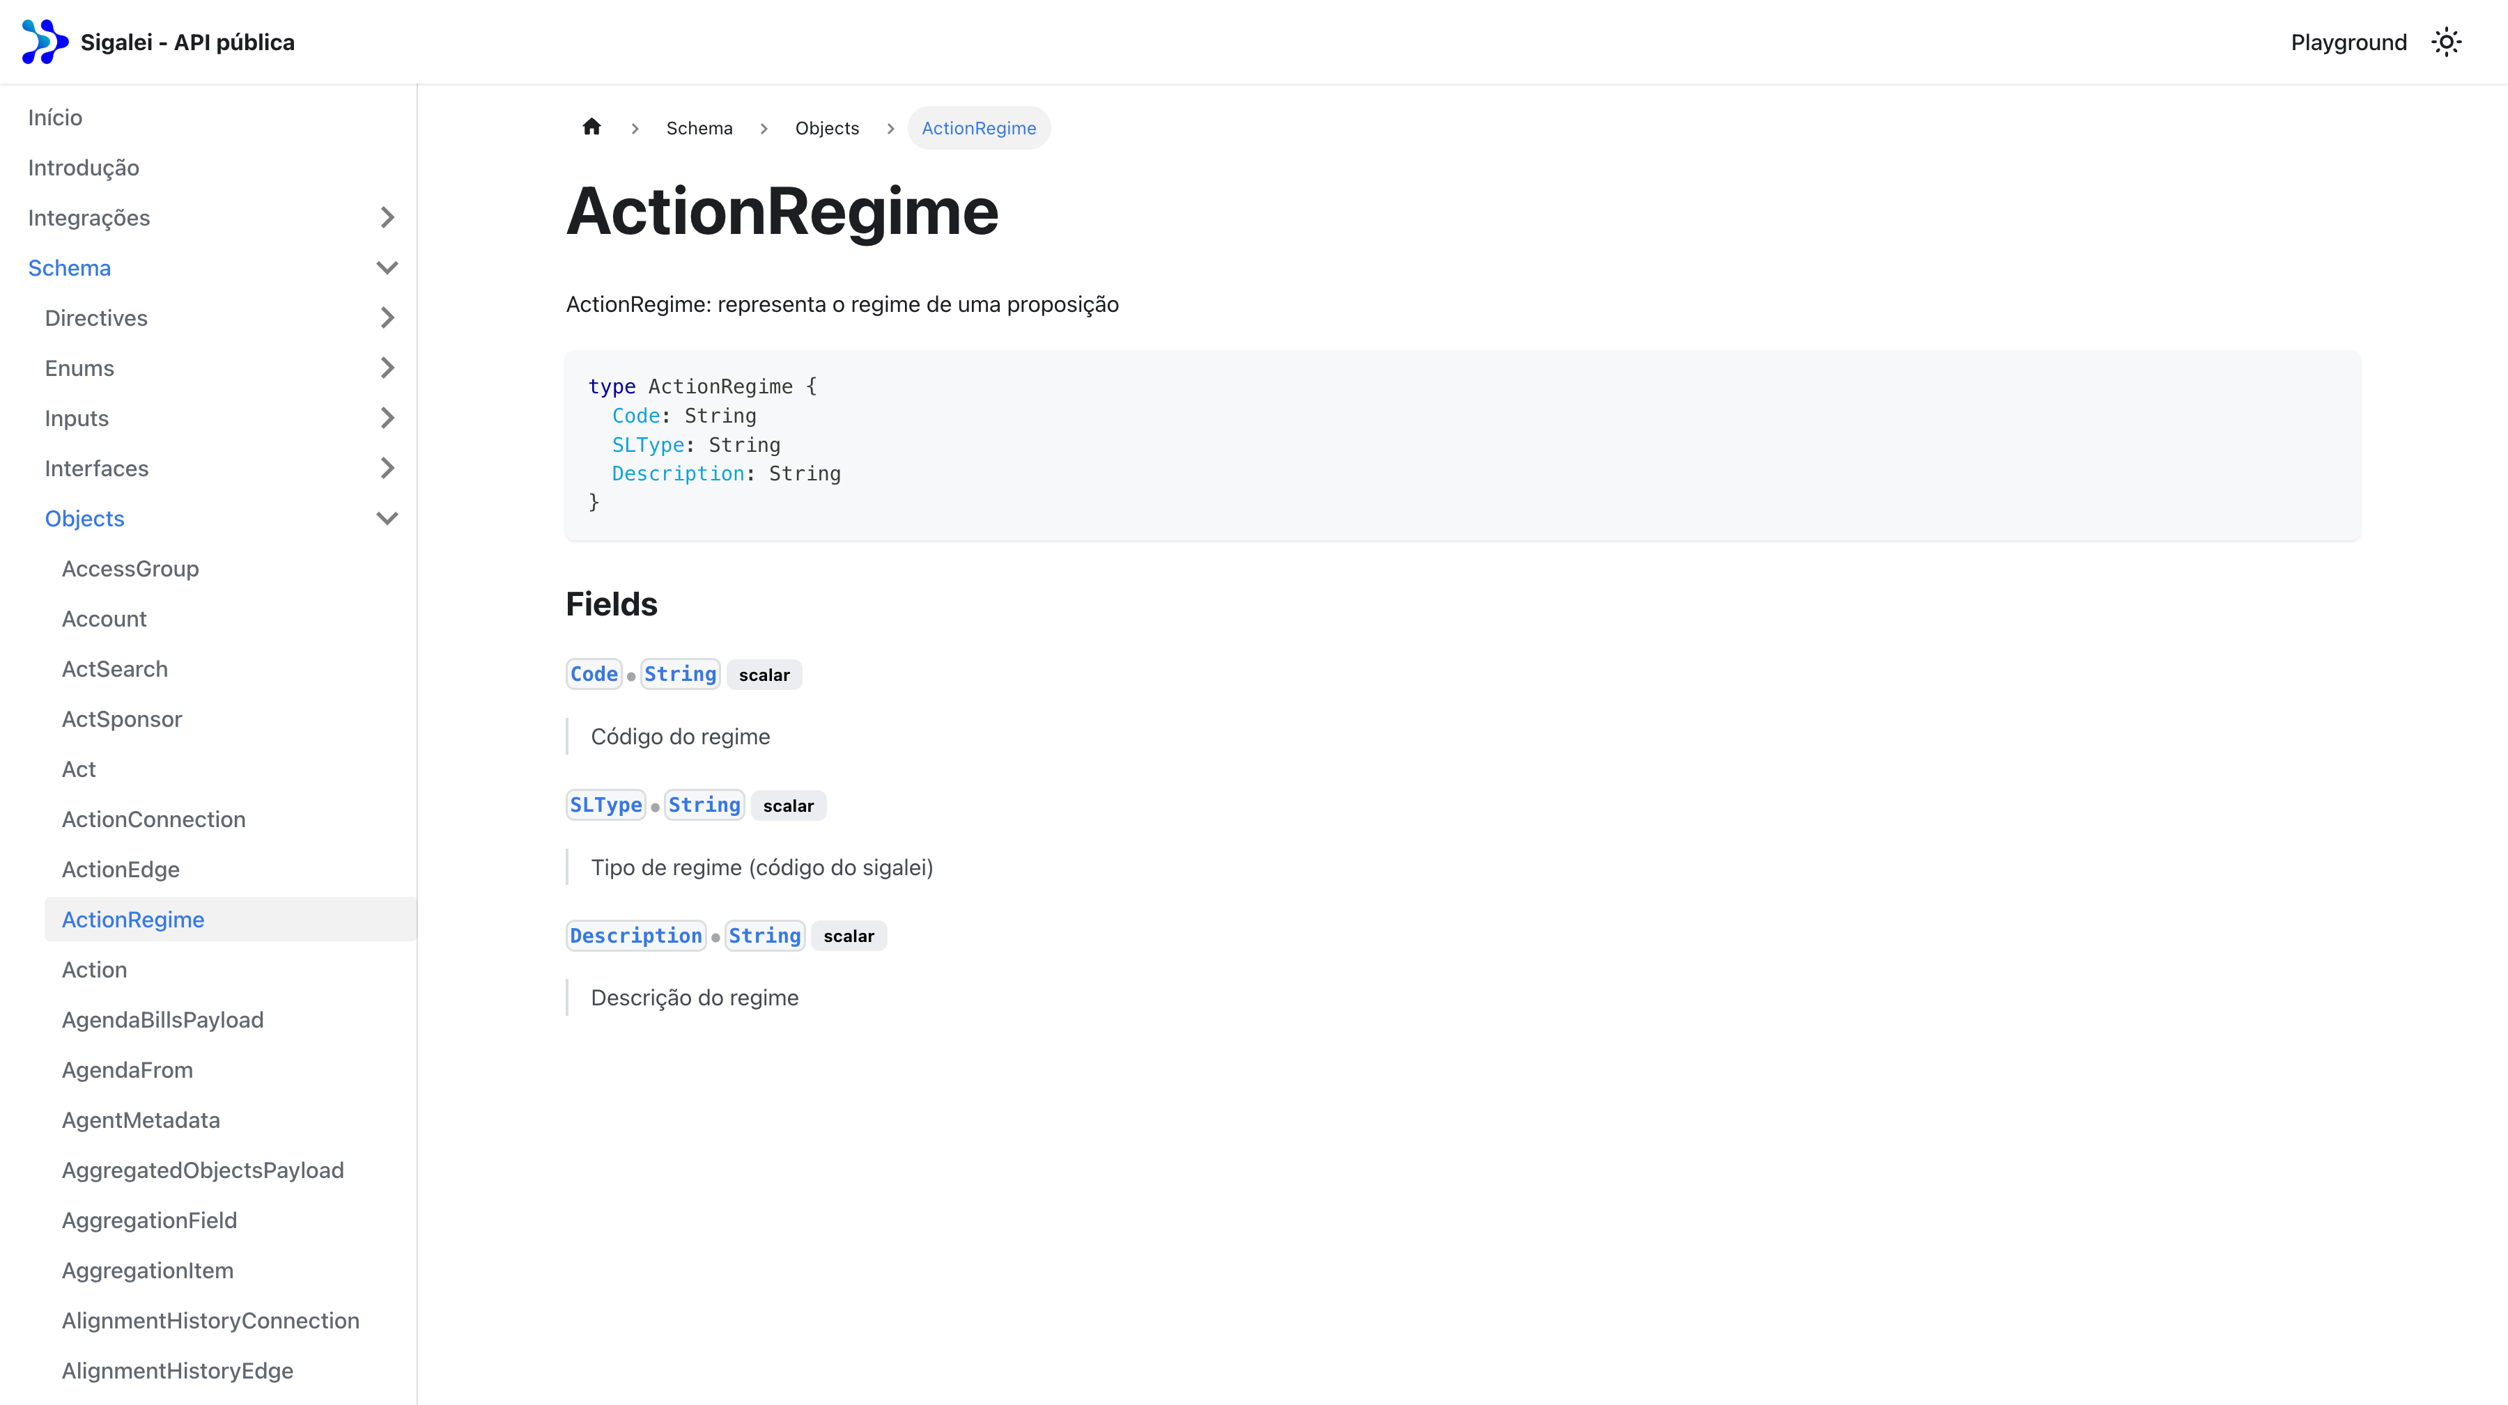Collapse the Objects category chevron
The width and height of the screenshot is (2508, 1405).
coord(387,519)
